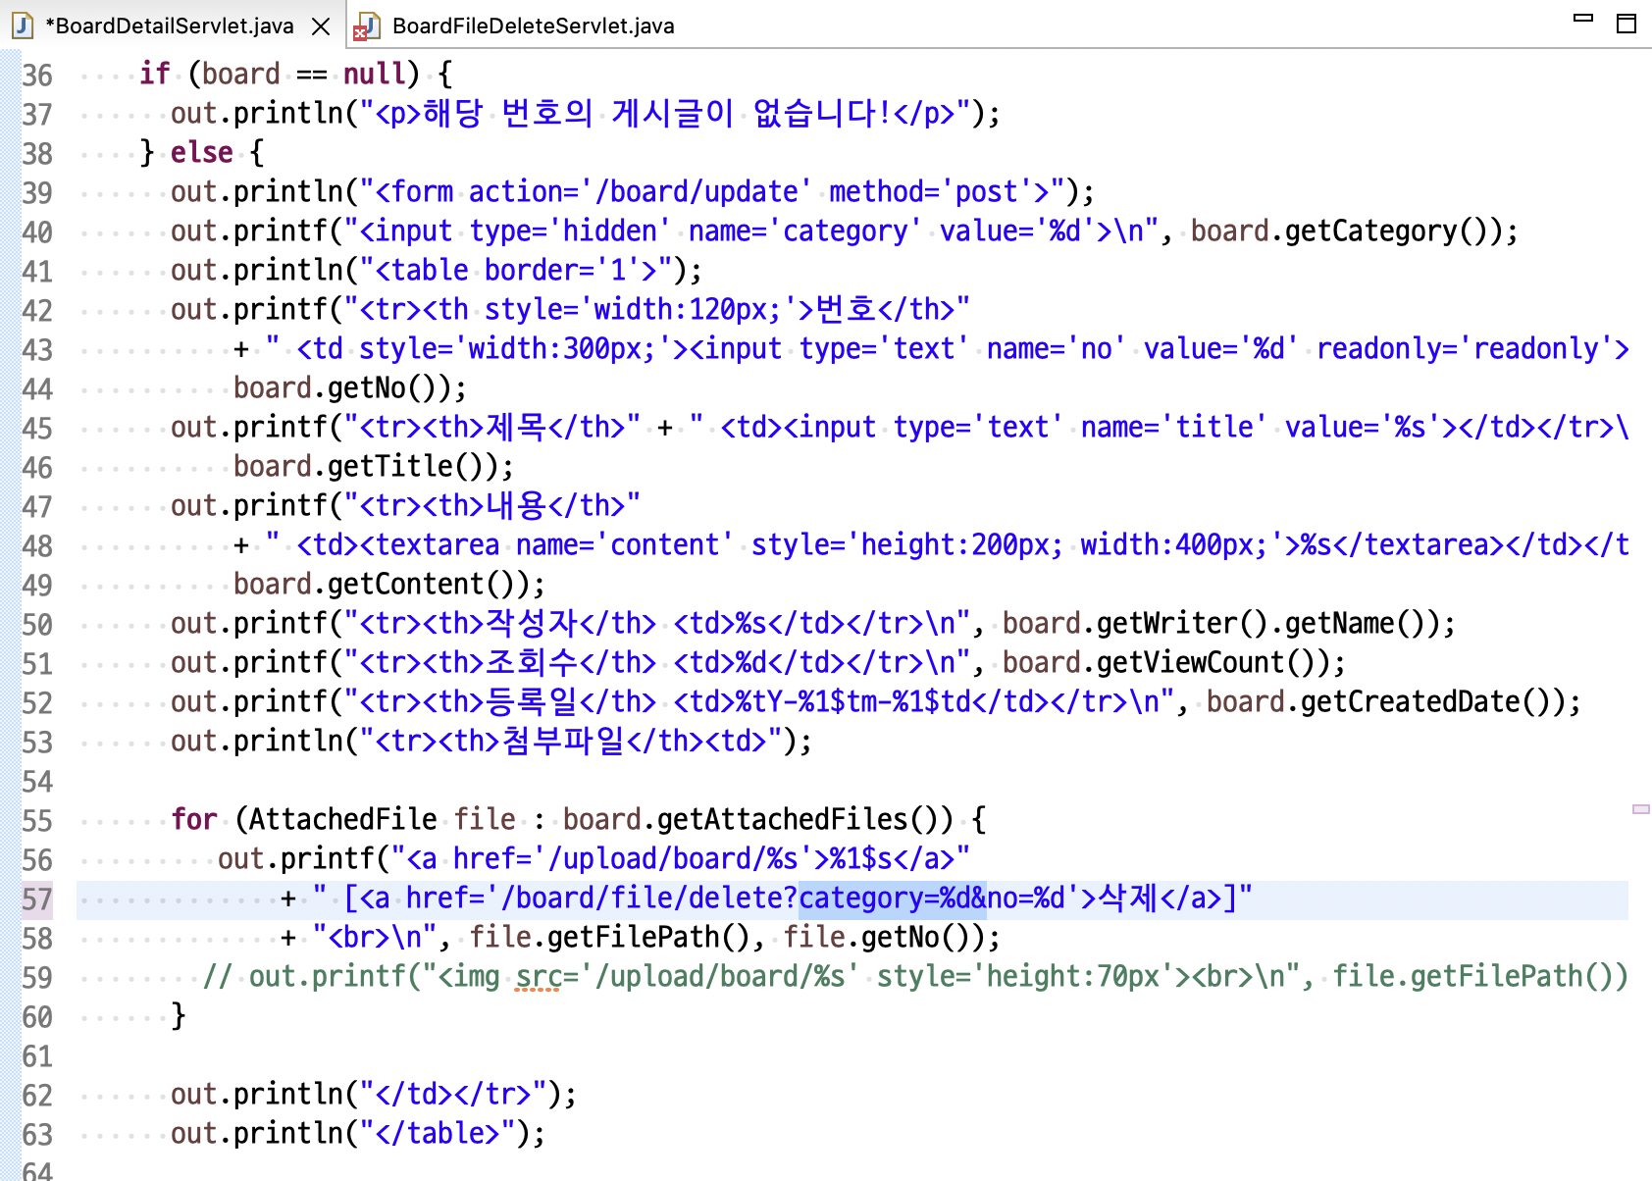Click 'AttachedFile' type on line 55

(x=343, y=819)
